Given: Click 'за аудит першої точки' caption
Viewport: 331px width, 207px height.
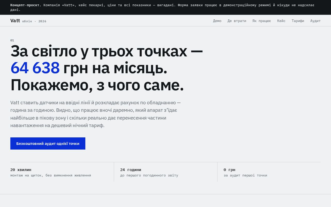Looking at the screenshot, I should coord(245,175).
